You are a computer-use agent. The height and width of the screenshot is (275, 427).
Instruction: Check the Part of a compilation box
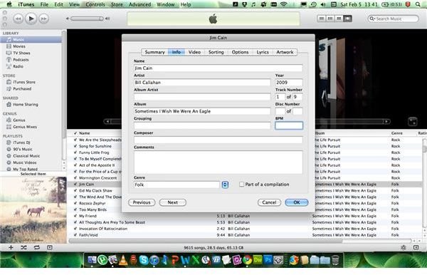coord(241,185)
